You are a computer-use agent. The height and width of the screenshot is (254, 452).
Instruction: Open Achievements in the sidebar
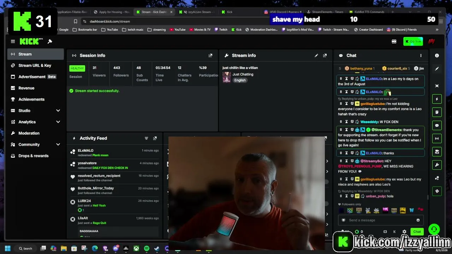pos(35,99)
